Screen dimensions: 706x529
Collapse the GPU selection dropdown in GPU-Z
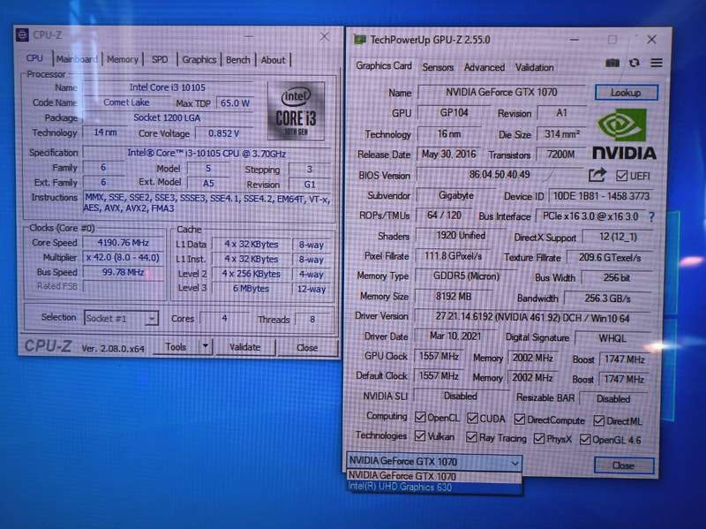click(x=514, y=462)
